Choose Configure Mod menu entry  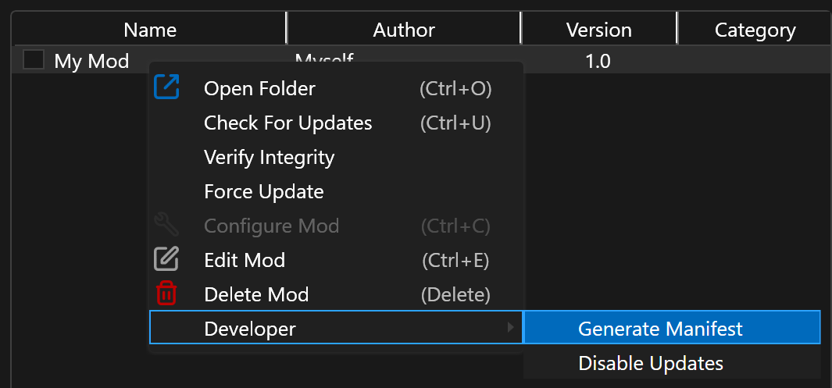pyautogui.click(x=271, y=226)
